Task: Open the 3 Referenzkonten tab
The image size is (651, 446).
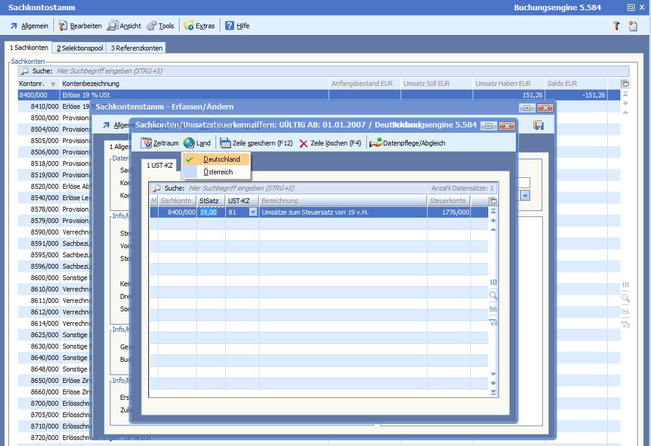Action: click(x=136, y=48)
